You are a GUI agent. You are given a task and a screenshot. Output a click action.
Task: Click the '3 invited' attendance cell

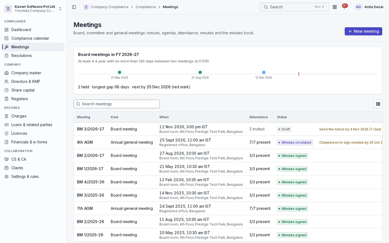coord(257,129)
